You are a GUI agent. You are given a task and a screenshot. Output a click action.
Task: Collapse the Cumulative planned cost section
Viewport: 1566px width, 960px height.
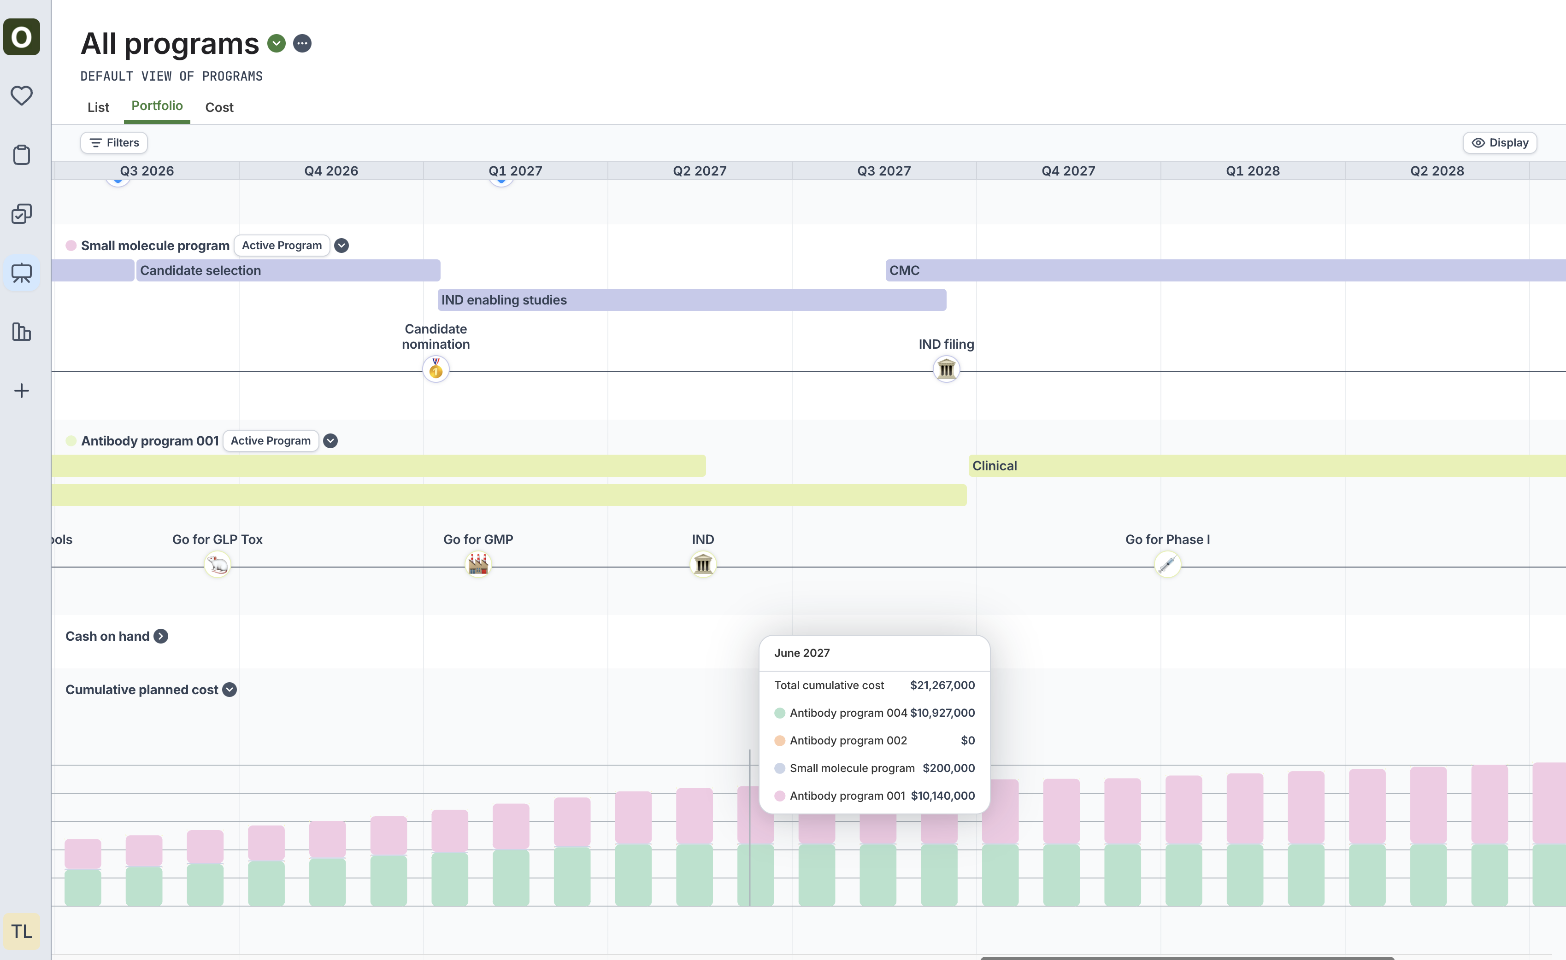(230, 690)
